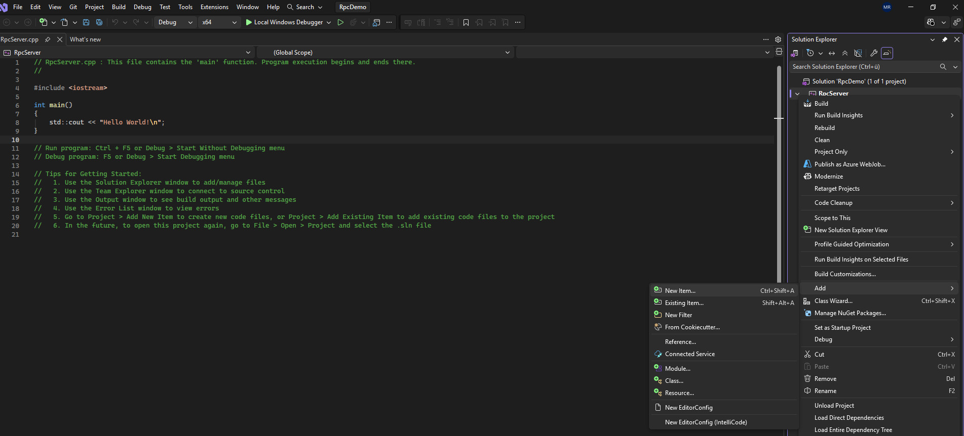Screen dimensions: 964x436
Task: Click the Save All icon
Action: pyautogui.click(x=99, y=22)
